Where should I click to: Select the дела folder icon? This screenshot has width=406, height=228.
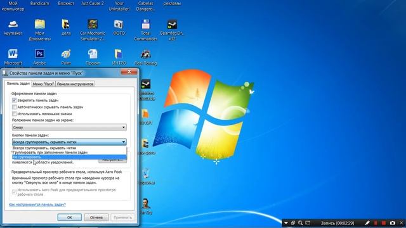coord(66,25)
